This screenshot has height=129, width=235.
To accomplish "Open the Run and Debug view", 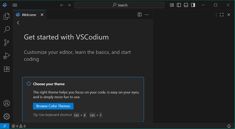I will pos(6,56).
